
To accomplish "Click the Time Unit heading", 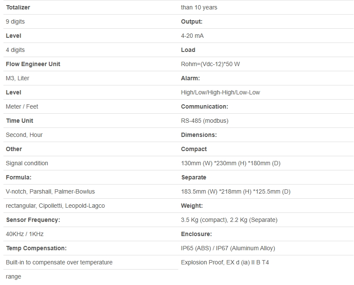I will tap(20, 121).
